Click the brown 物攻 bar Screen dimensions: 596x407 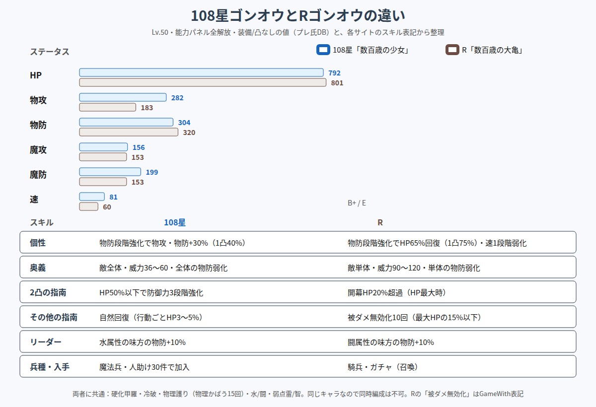(107, 107)
